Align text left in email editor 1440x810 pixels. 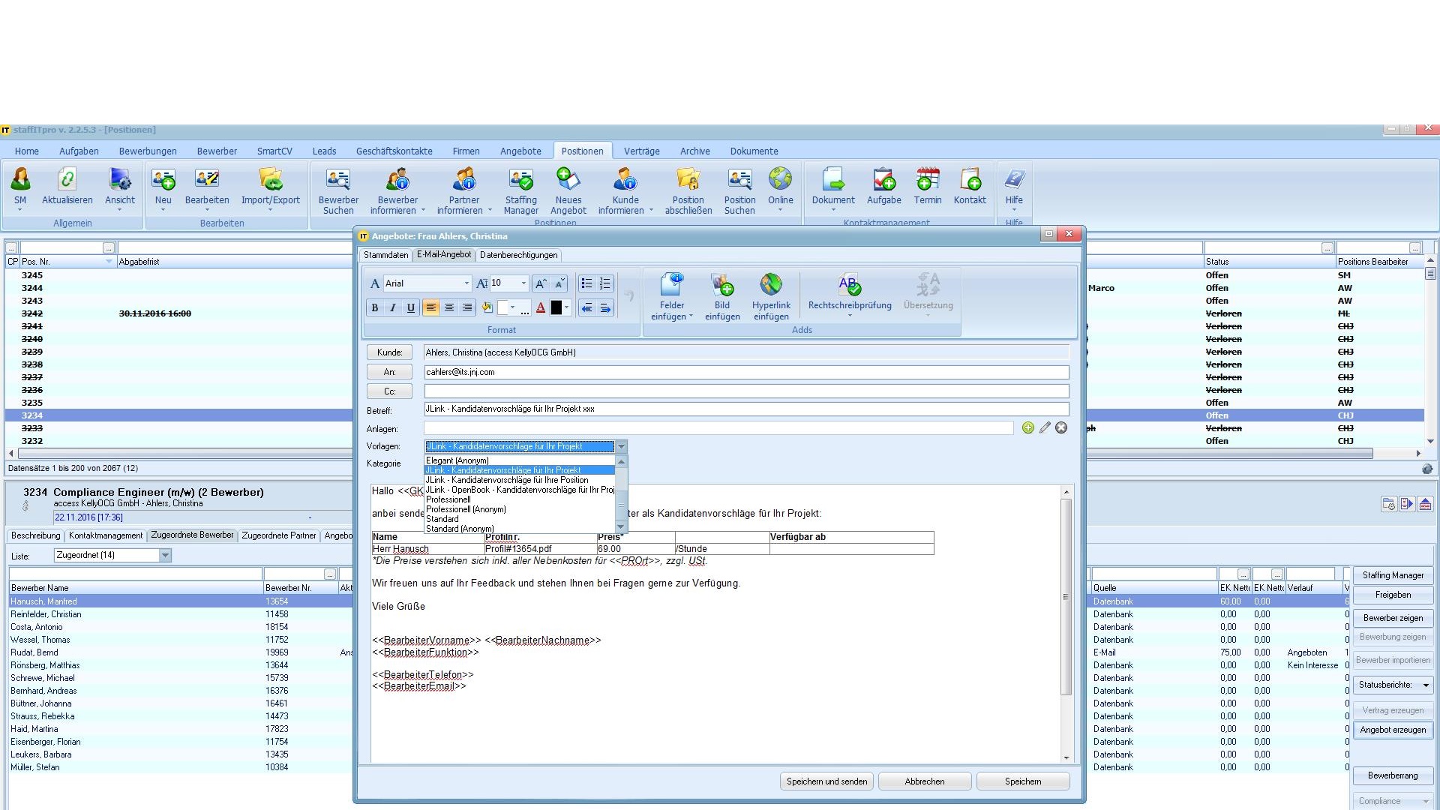(430, 307)
